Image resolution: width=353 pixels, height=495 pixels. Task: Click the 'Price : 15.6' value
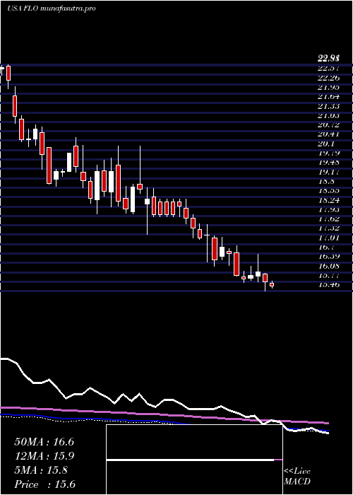click(x=44, y=484)
